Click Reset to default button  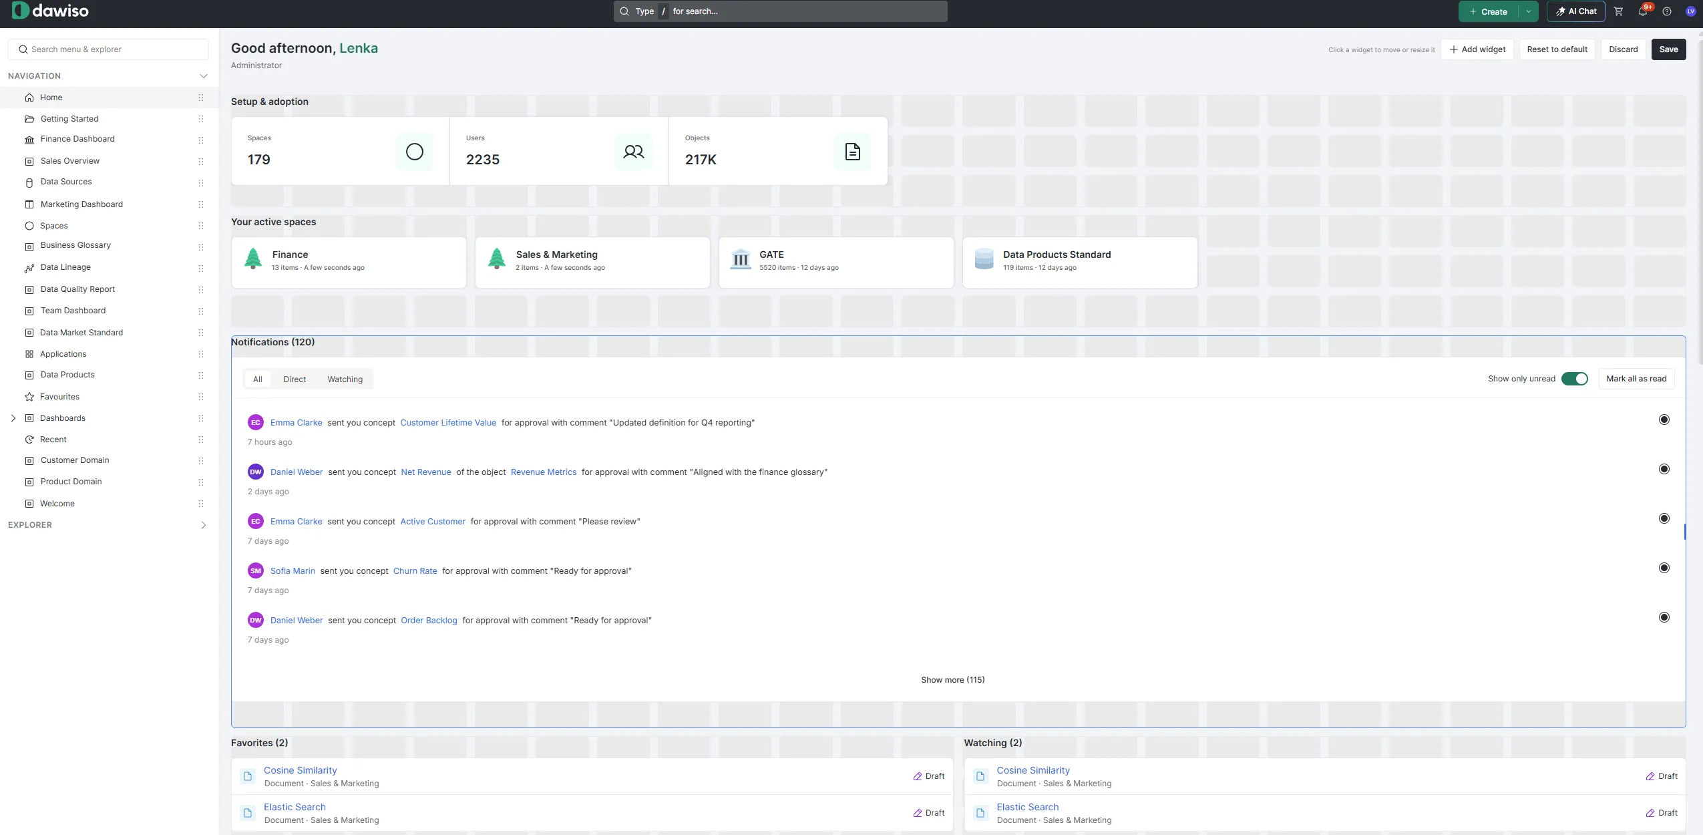click(x=1557, y=49)
